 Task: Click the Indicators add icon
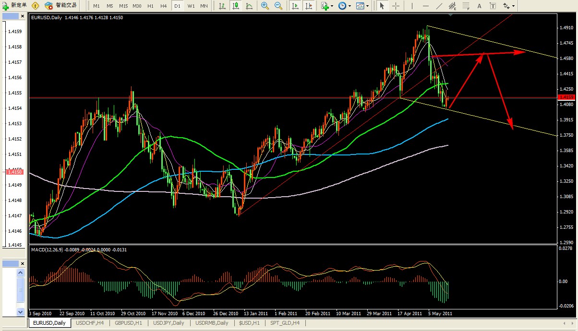(325, 6)
